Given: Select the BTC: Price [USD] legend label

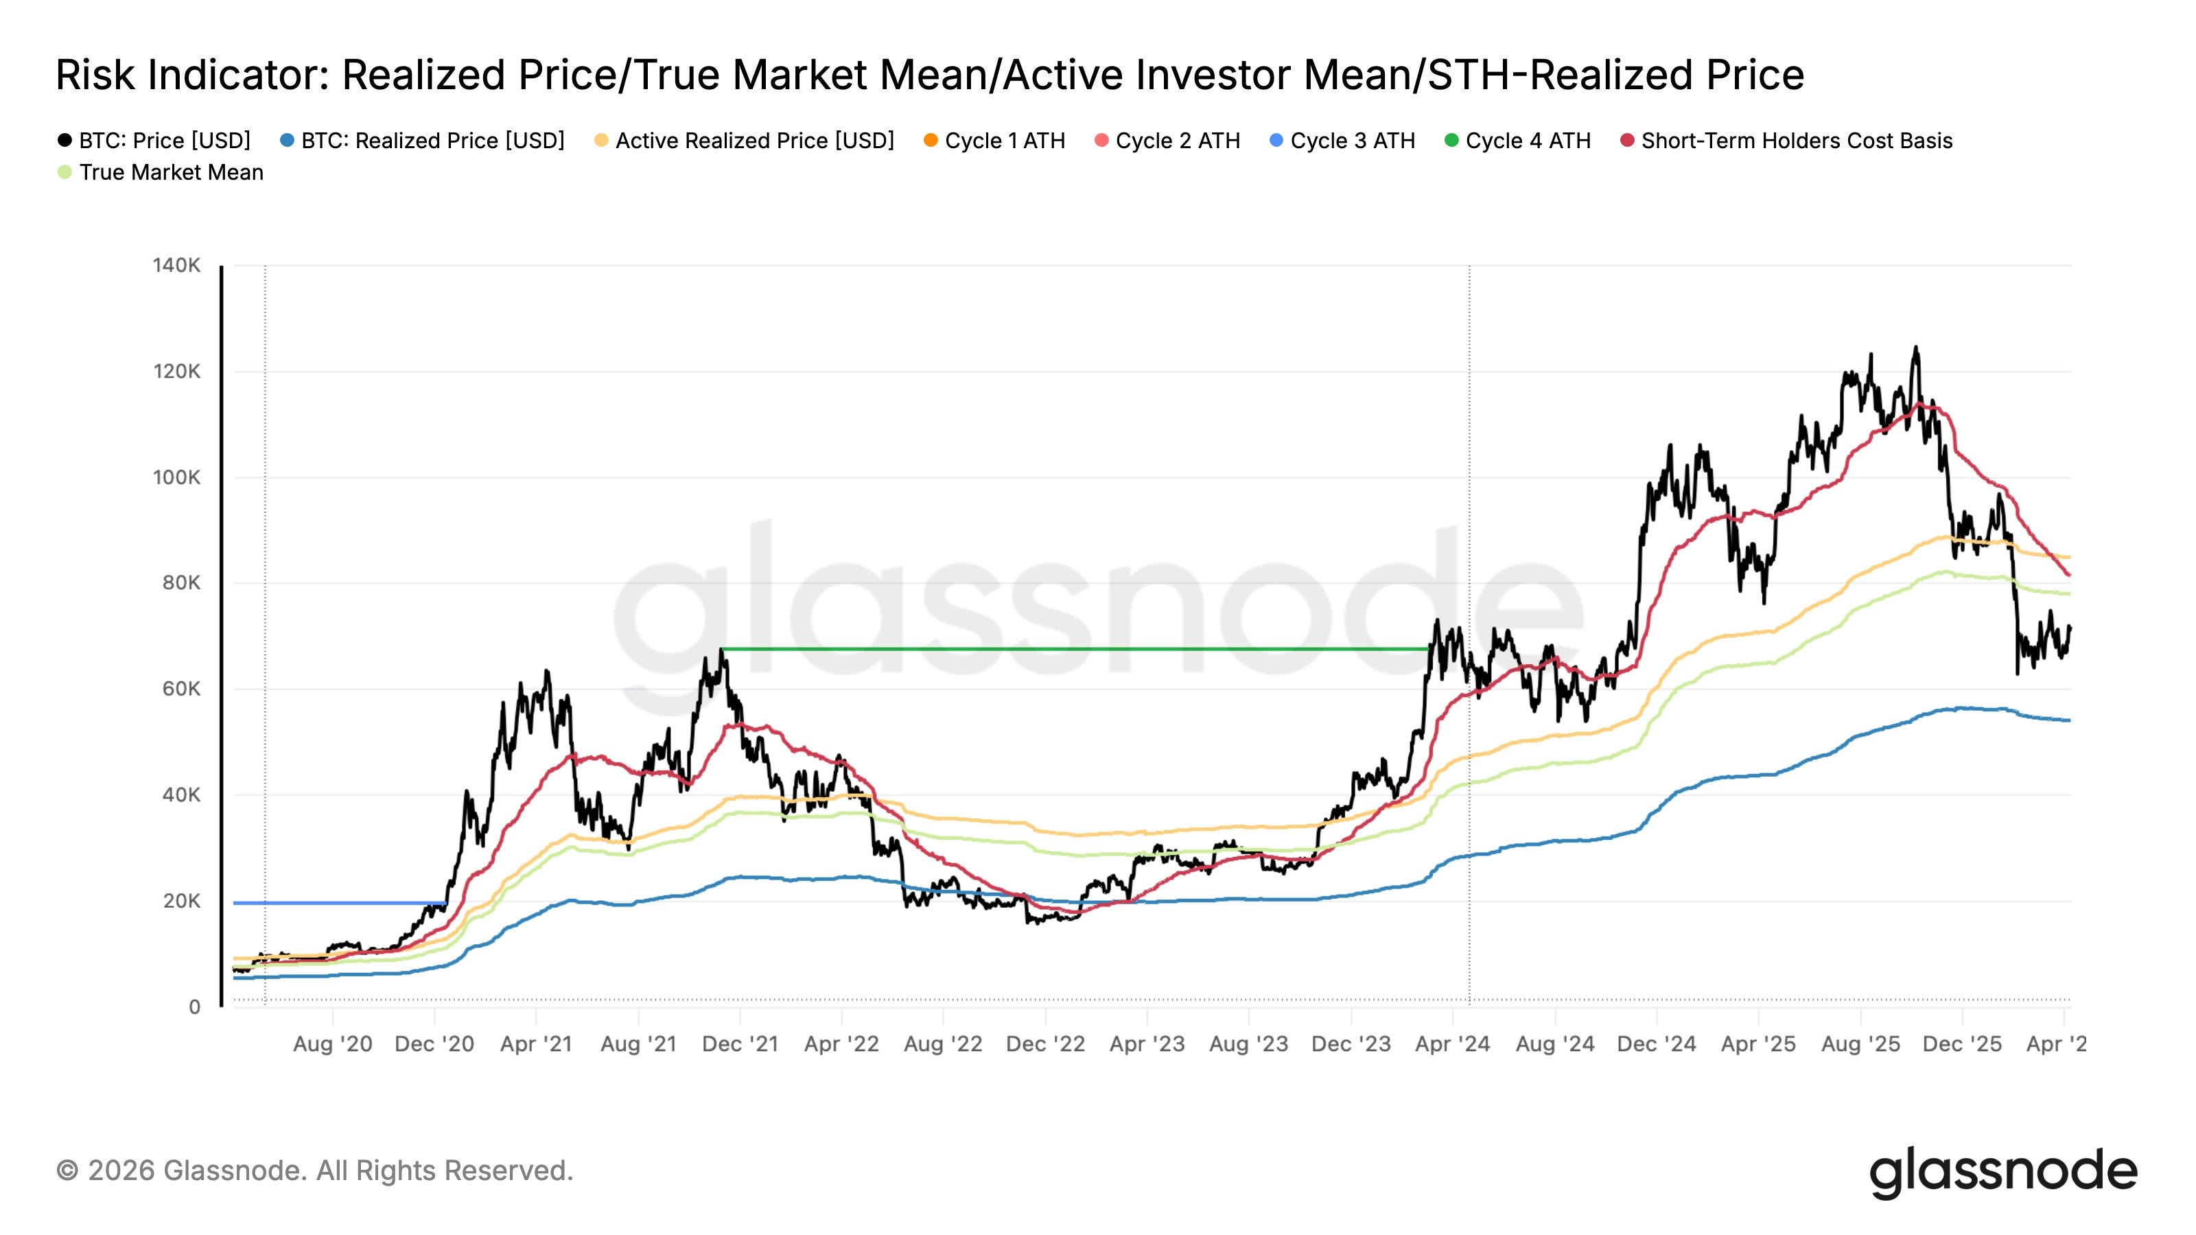Looking at the screenshot, I should 165,141.
